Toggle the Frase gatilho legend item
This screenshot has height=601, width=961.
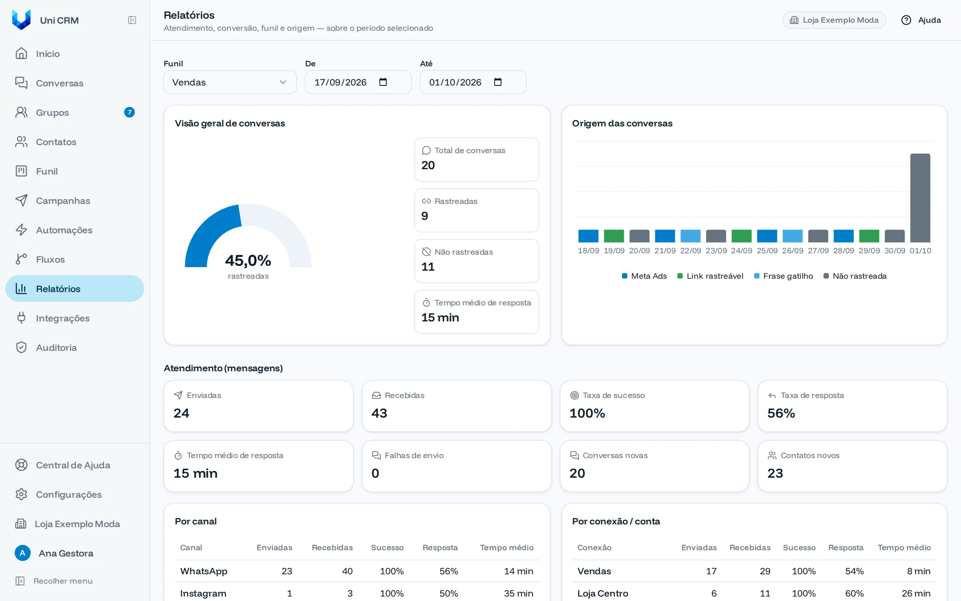(783, 276)
